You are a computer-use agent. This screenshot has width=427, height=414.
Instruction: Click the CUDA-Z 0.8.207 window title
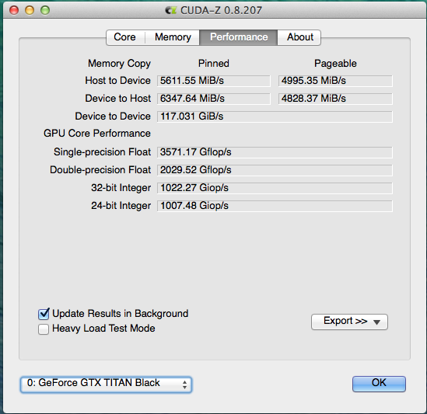(221, 10)
